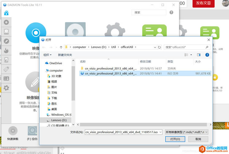Expand the filename combo box dropdown arrow

[x=161, y=132]
